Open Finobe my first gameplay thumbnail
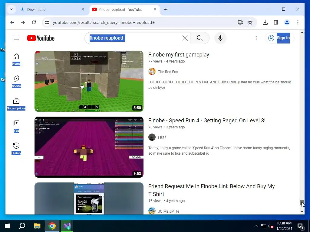This screenshot has width=310, height=232. pyautogui.click(x=89, y=81)
